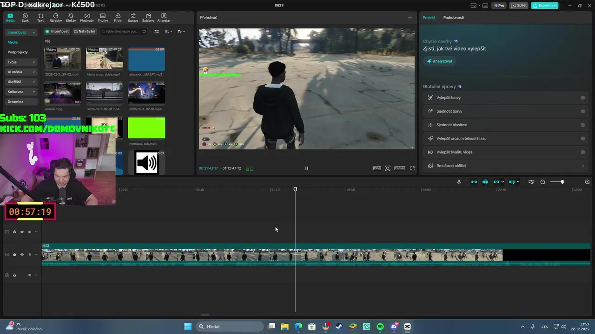This screenshot has height=334, width=595.
Task: Collapse the Importovat sidebar section
Action: coord(21,32)
